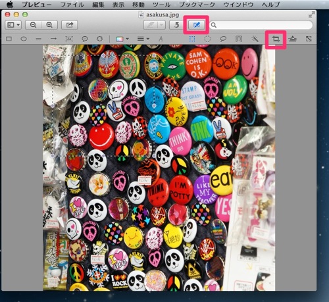This screenshot has width=329, height=302.
Task: Select the rectangle shape annotation tool
Action: [9, 39]
